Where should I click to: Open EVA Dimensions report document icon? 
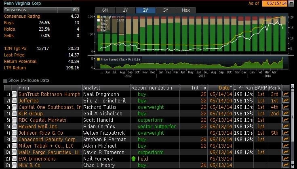click(14, 159)
